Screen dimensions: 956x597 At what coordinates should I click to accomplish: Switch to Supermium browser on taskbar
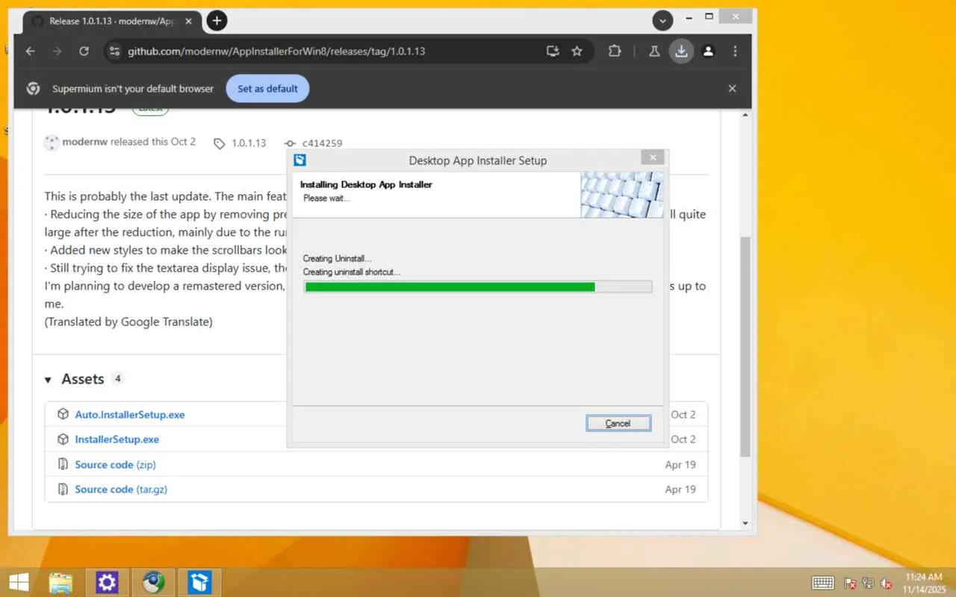(x=154, y=582)
